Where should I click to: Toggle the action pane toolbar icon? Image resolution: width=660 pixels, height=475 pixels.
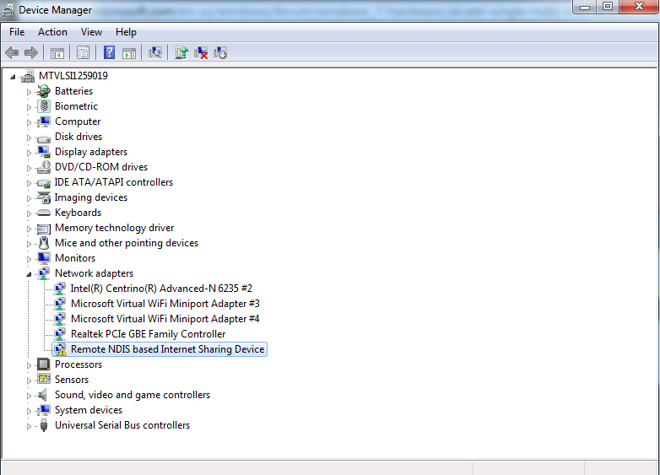pyautogui.click(x=129, y=53)
